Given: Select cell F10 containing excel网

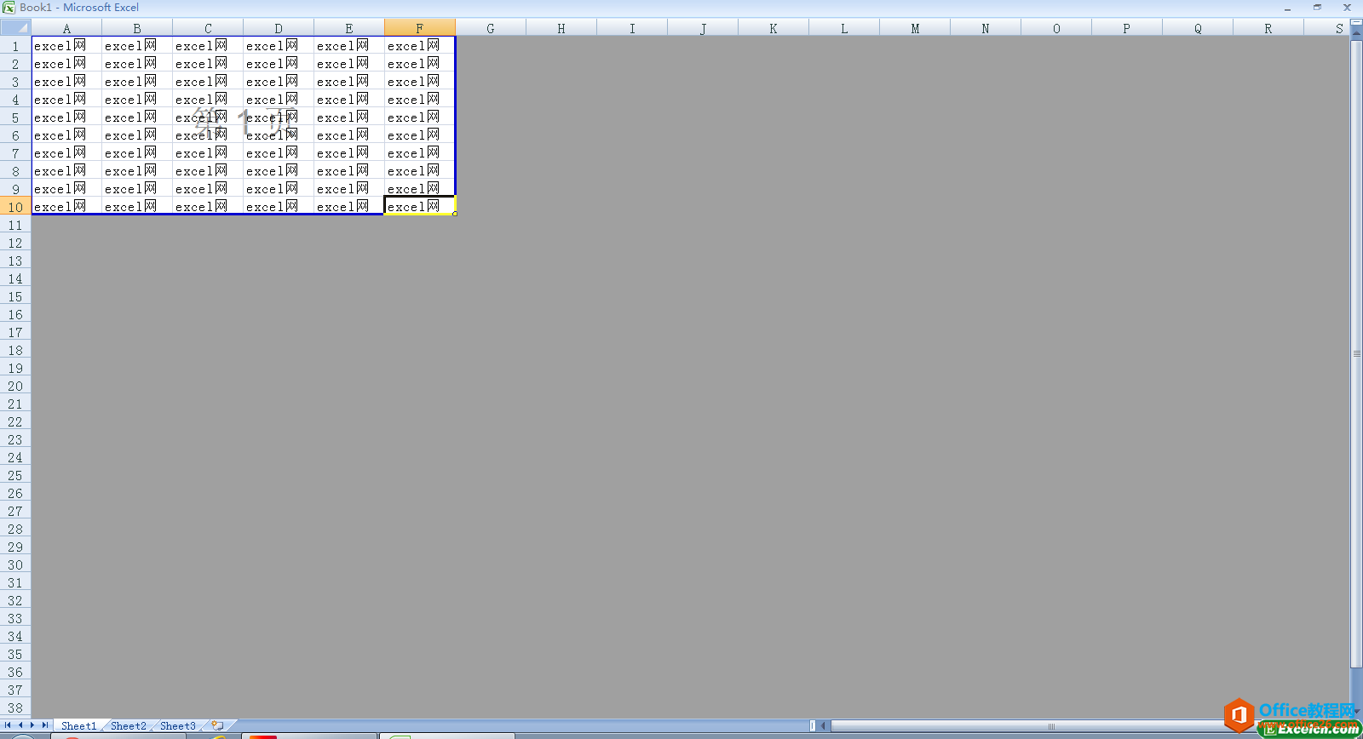Looking at the screenshot, I should pos(420,207).
